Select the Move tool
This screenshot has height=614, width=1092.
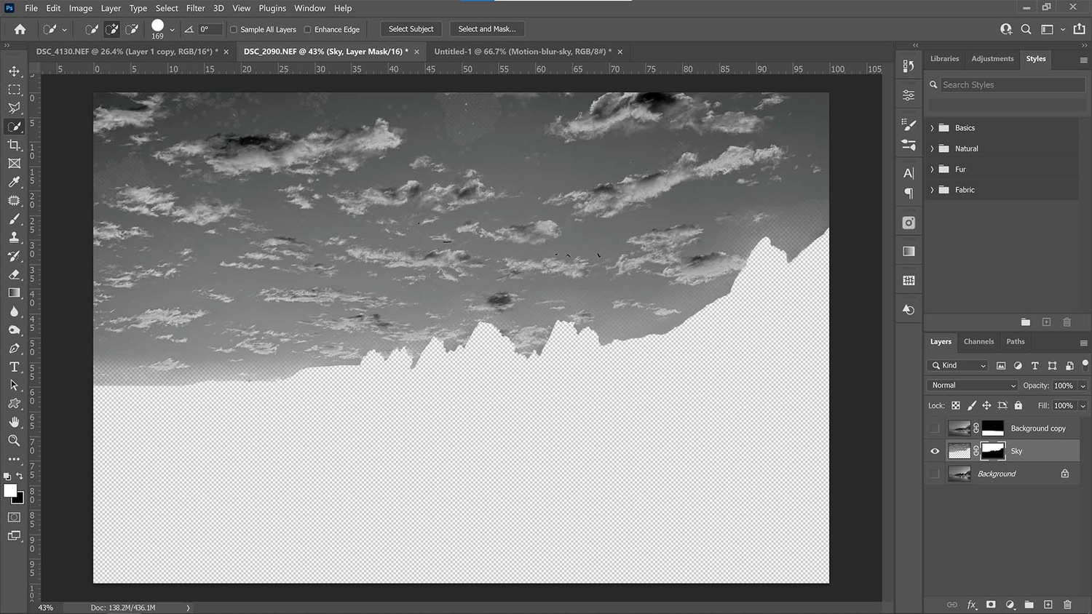[x=14, y=71]
